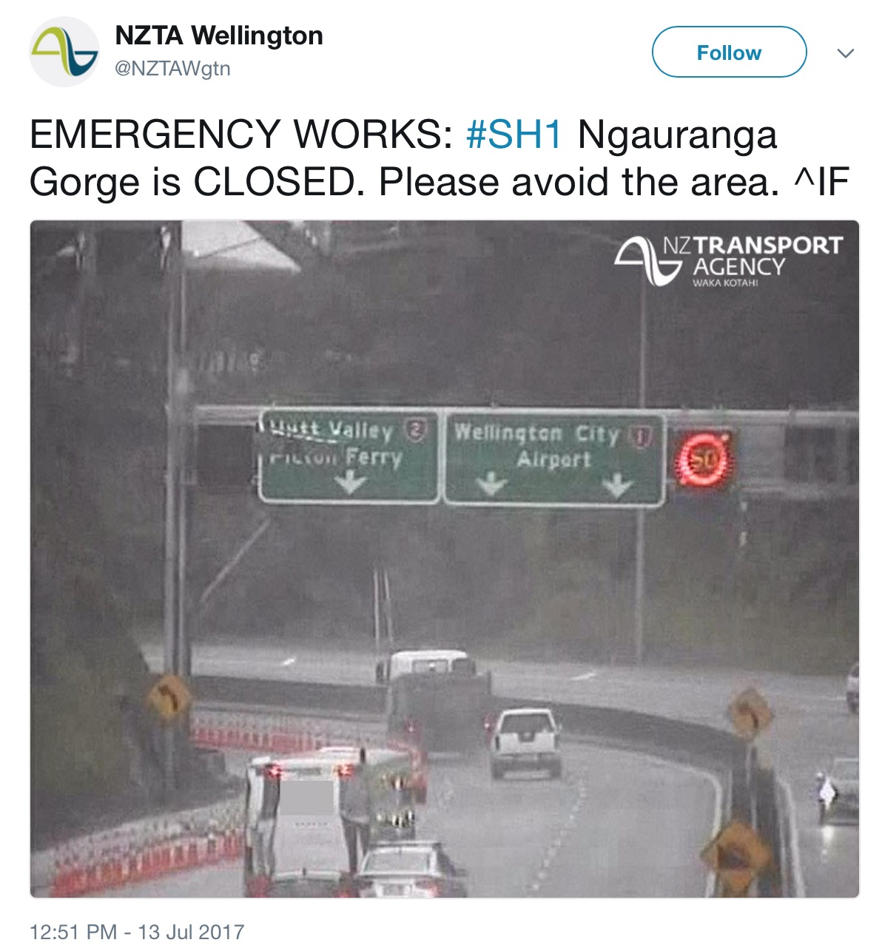
Task: Open the @NZTAWgtn handle link
Action: [172, 69]
